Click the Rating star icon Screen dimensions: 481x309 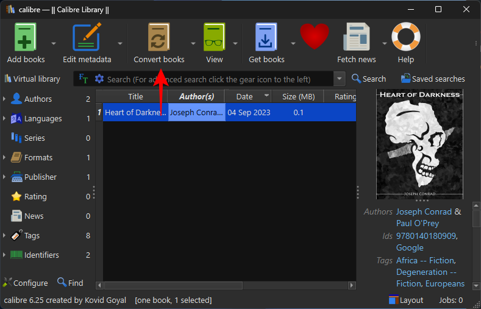16,196
